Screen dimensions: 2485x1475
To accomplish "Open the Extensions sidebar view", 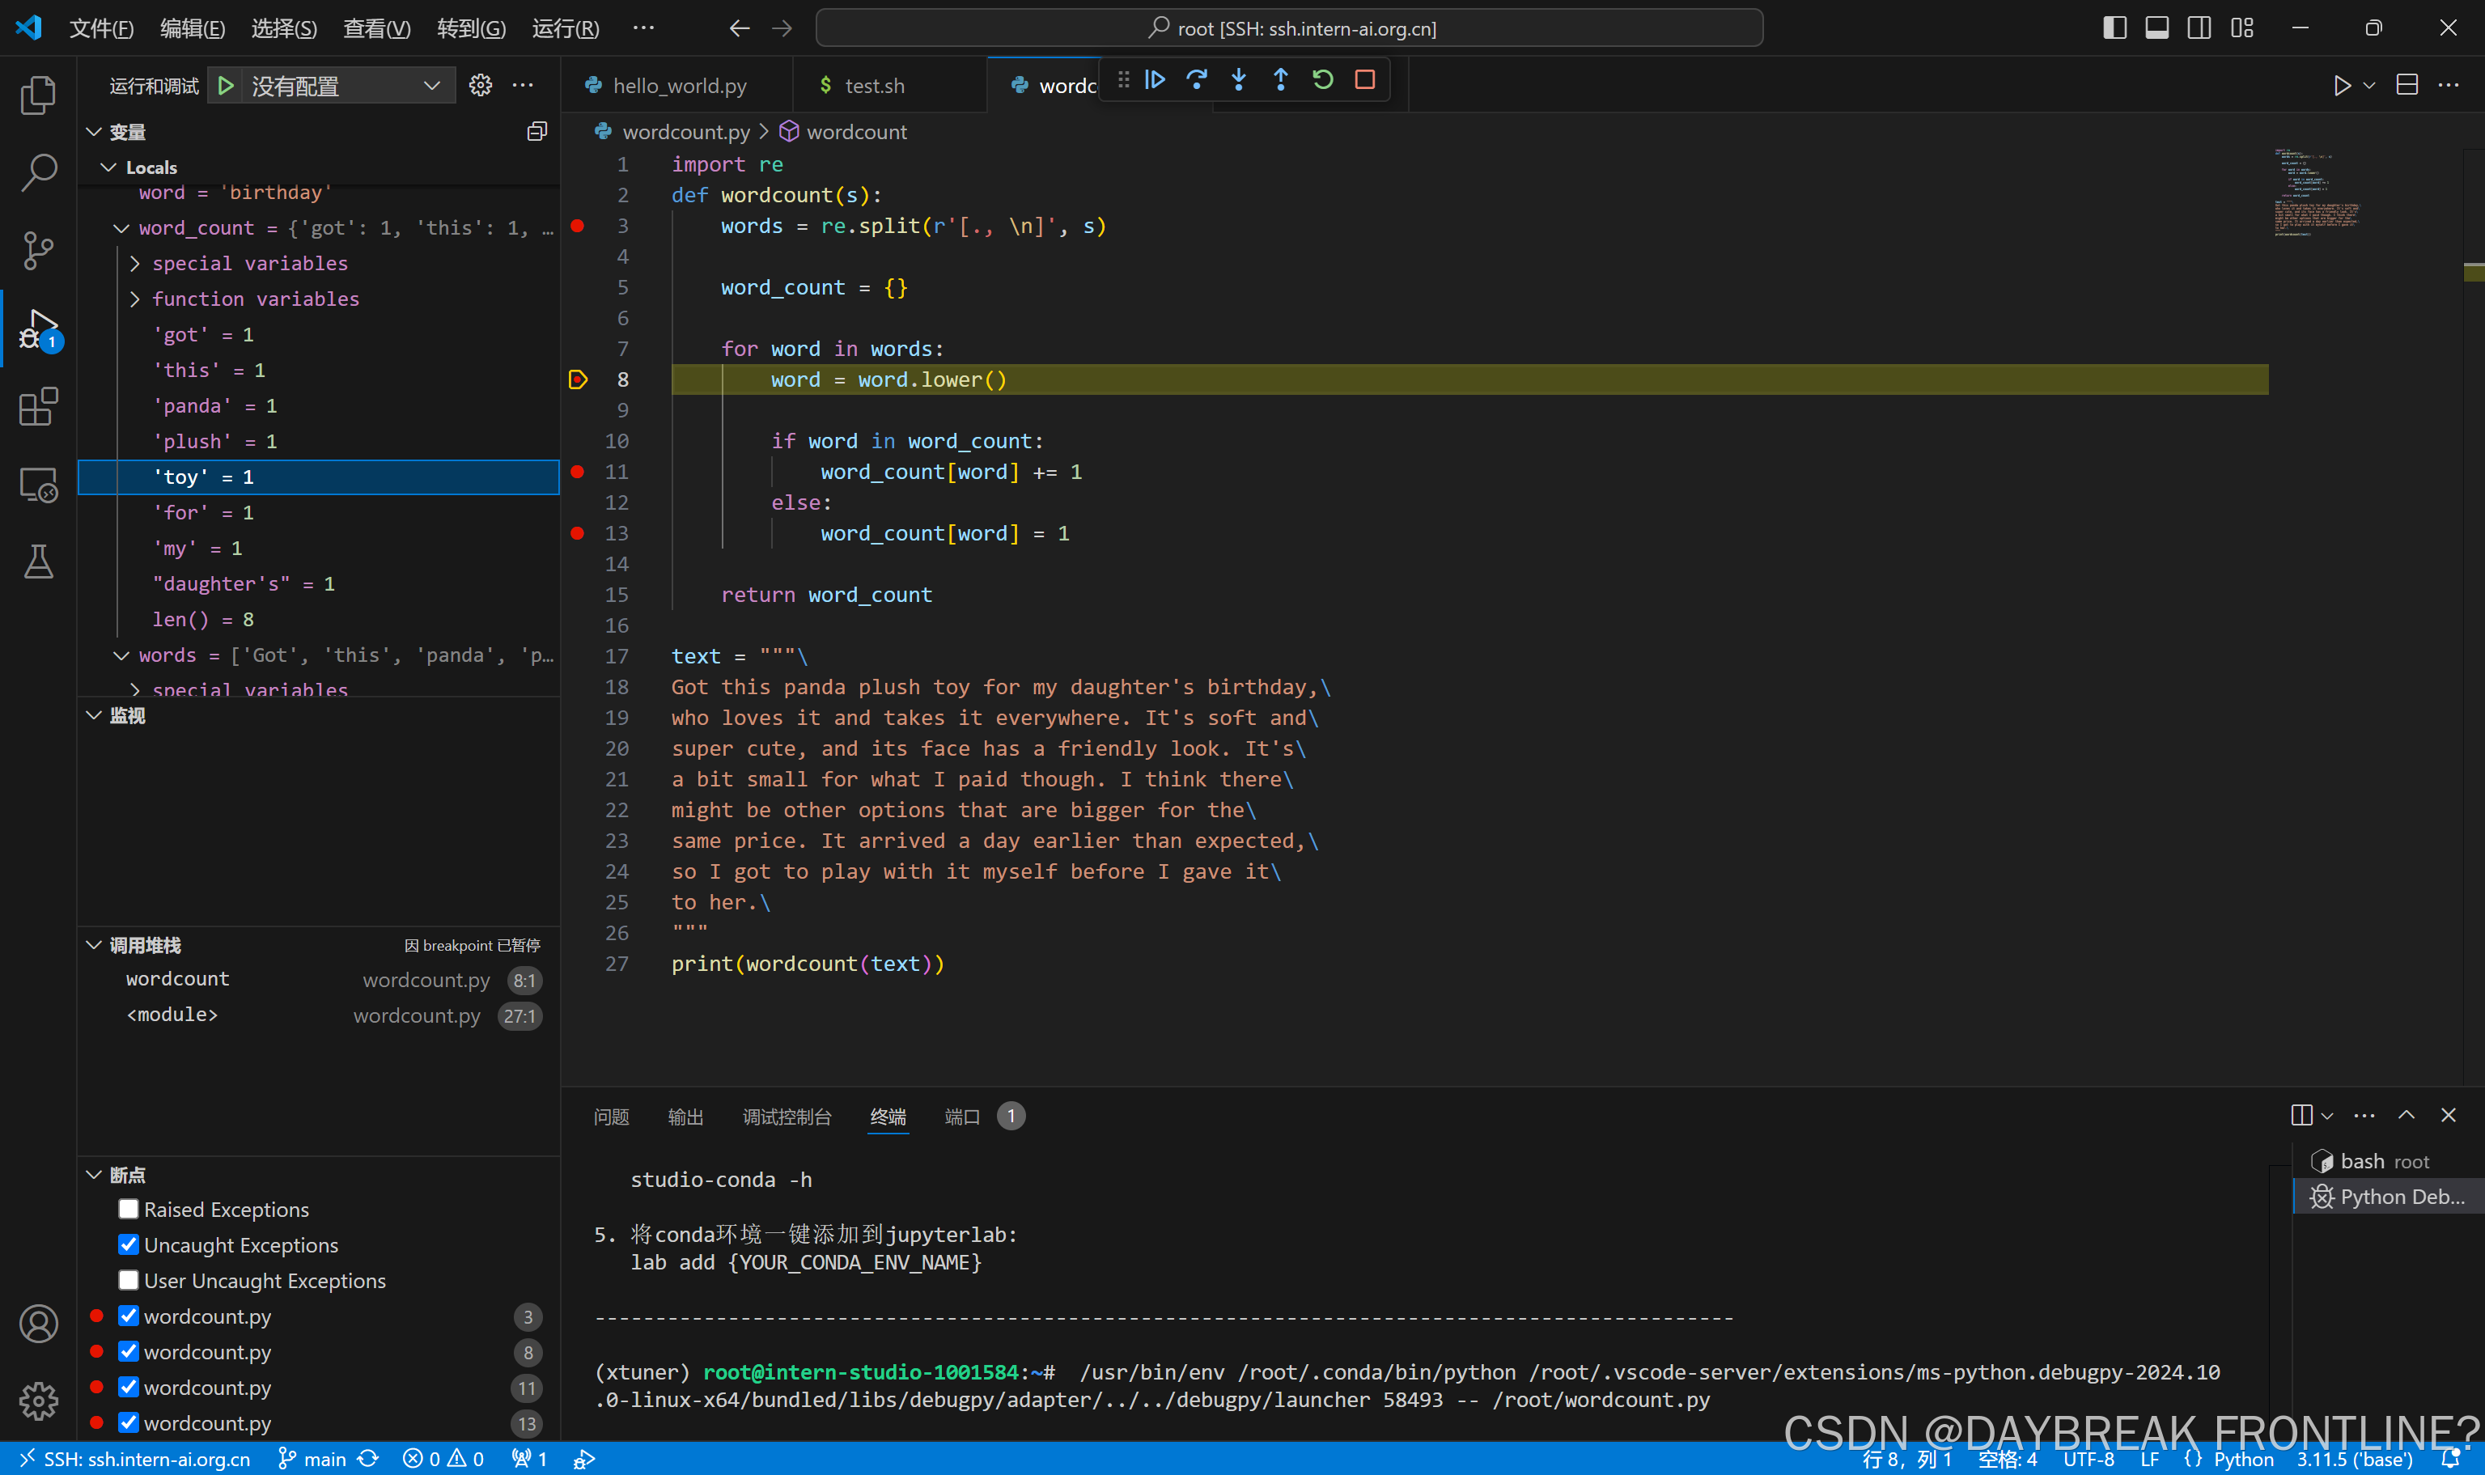I will click(39, 406).
